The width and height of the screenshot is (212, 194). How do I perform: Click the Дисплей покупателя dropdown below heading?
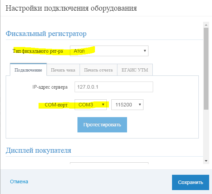109,163
